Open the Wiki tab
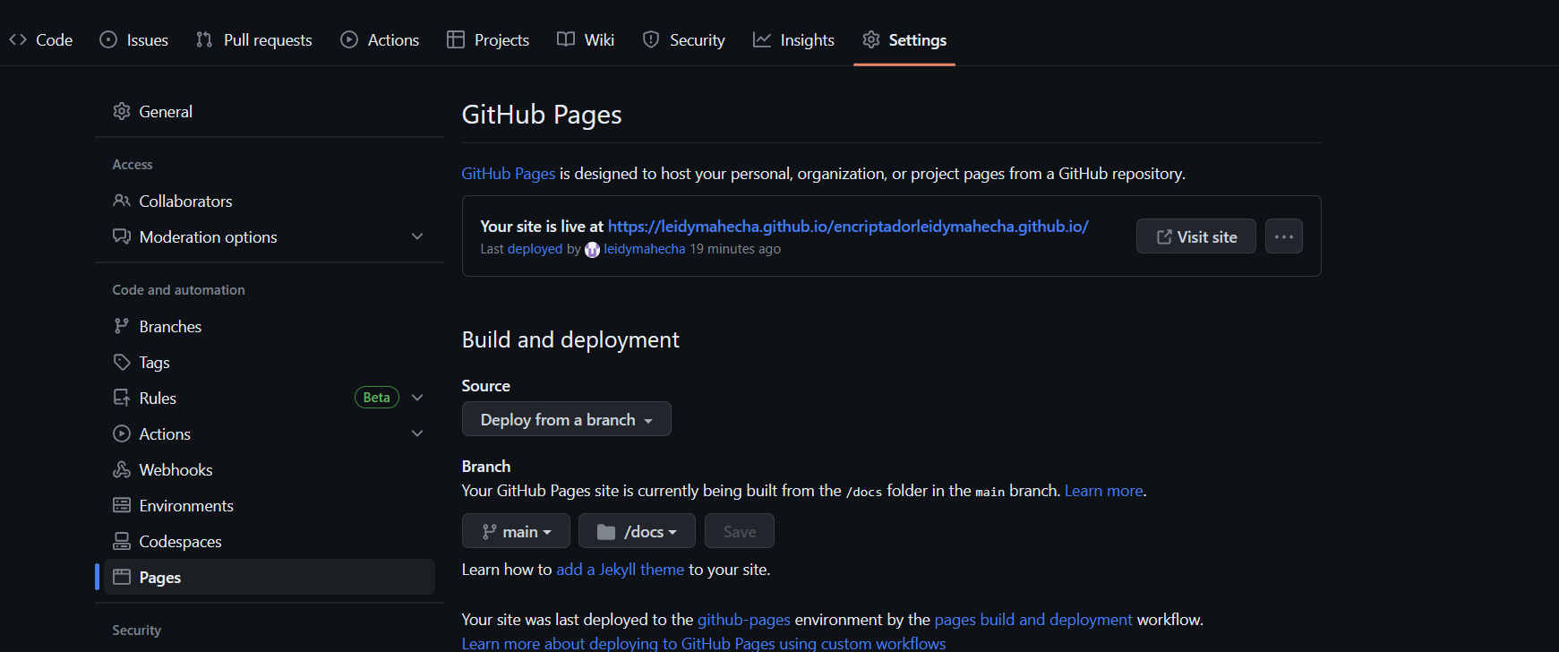 pyautogui.click(x=586, y=40)
